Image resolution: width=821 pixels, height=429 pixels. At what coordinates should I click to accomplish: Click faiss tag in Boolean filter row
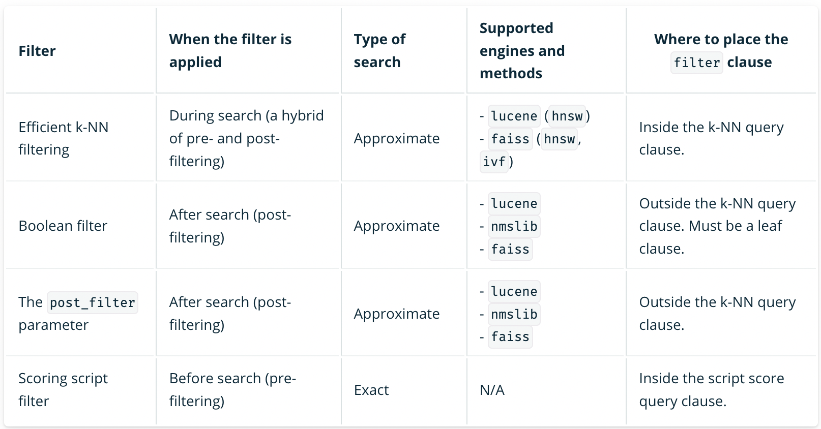510,249
